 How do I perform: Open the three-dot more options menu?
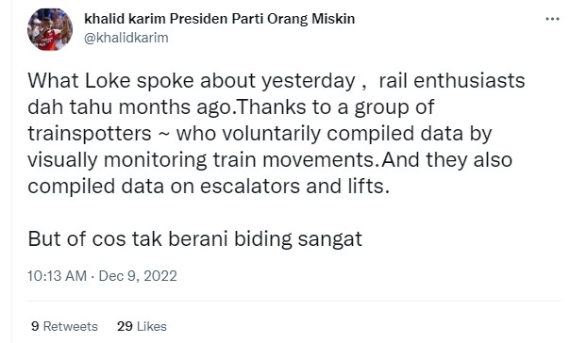(552, 19)
